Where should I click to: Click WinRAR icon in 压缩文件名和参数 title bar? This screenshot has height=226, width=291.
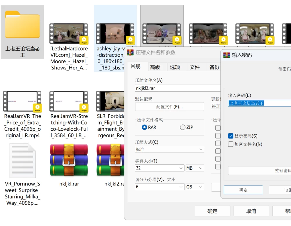(130, 52)
